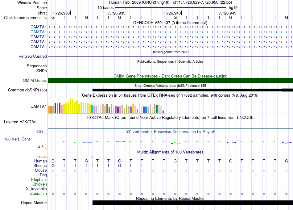Click the Layered H3K27Ac track label
This screenshot has height=210, width=293.
tap(20, 122)
